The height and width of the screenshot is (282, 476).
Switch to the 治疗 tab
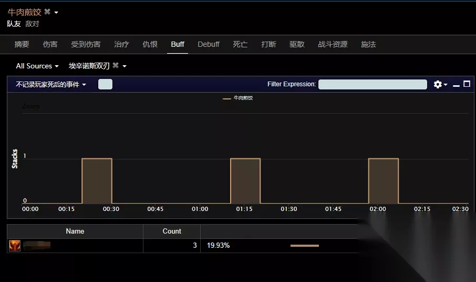(121, 44)
